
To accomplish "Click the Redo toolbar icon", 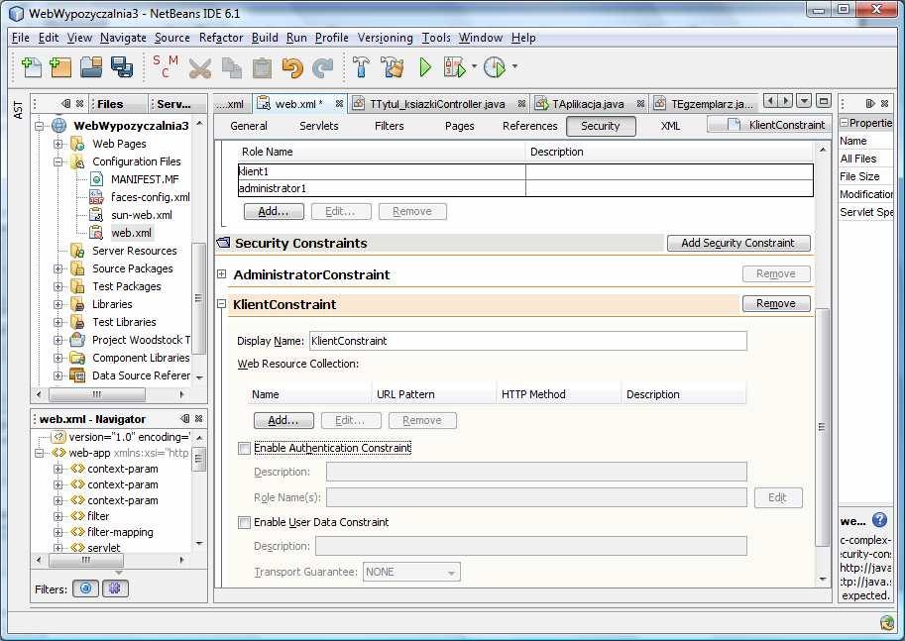I will (322, 67).
